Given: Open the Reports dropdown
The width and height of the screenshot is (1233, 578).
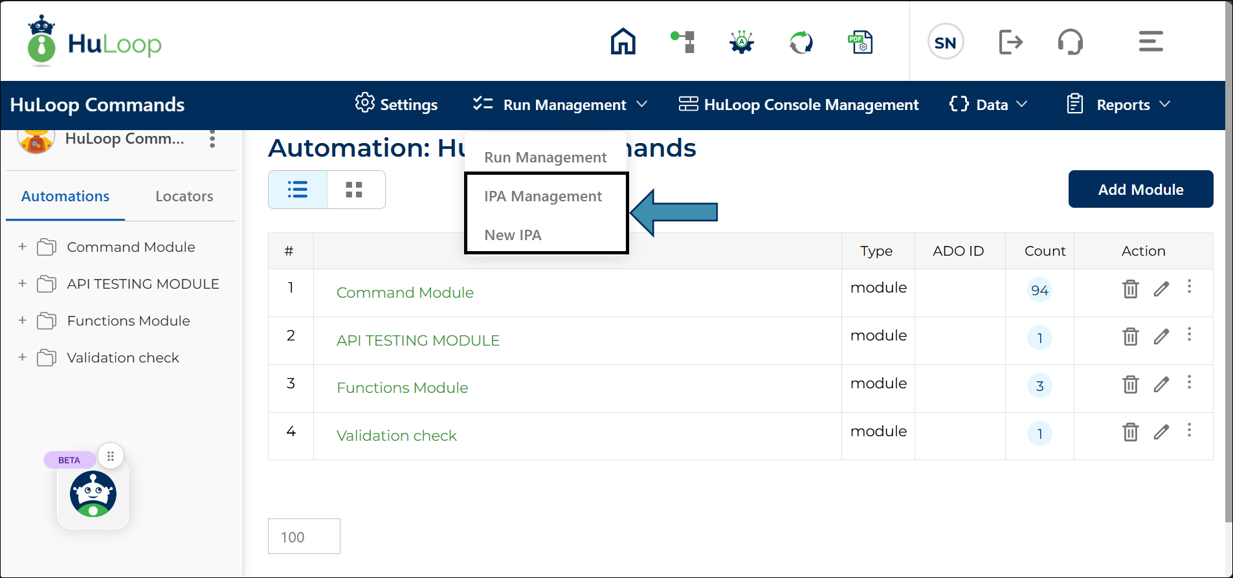Looking at the screenshot, I should [x=1119, y=105].
